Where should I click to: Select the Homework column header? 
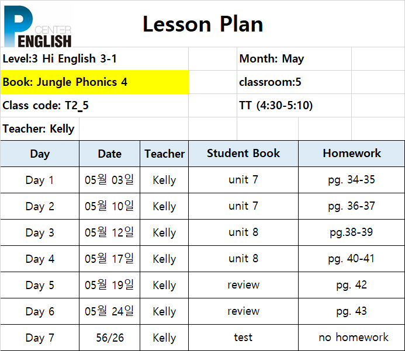[x=352, y=154]
